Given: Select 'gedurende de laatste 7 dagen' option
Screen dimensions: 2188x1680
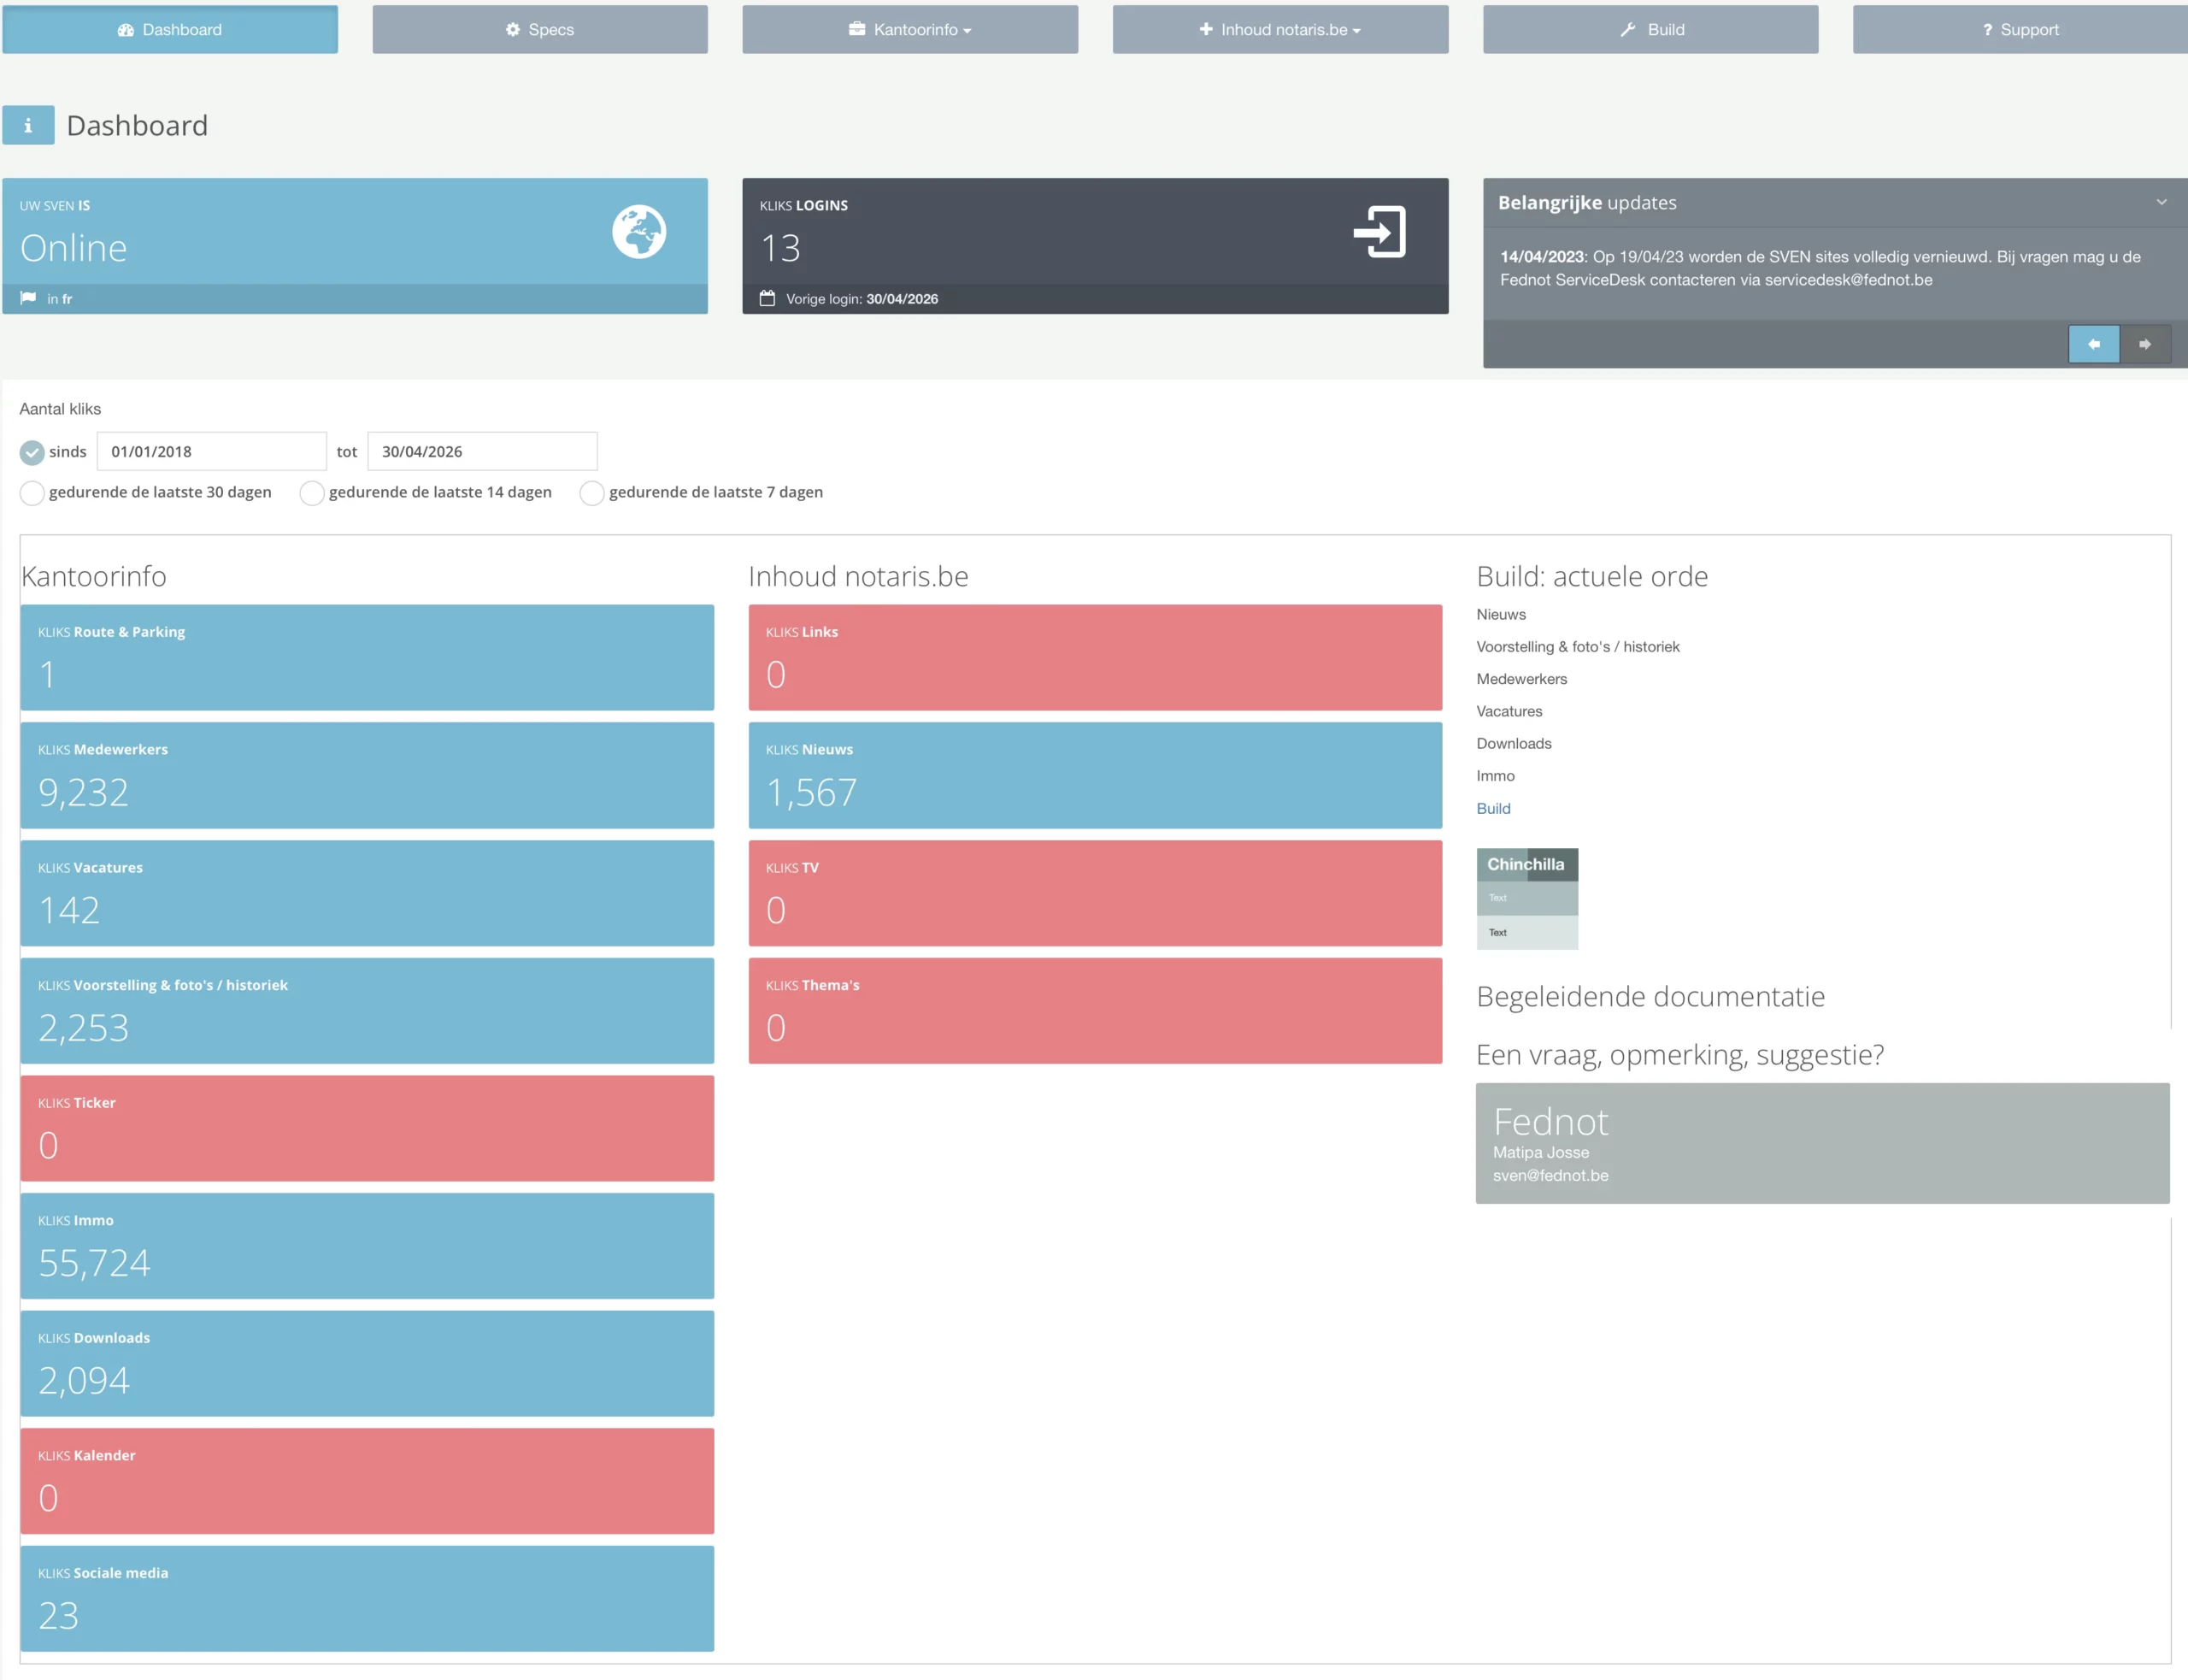Looking at the screenshot, I should pyautogui.click(x=591, y=493).
